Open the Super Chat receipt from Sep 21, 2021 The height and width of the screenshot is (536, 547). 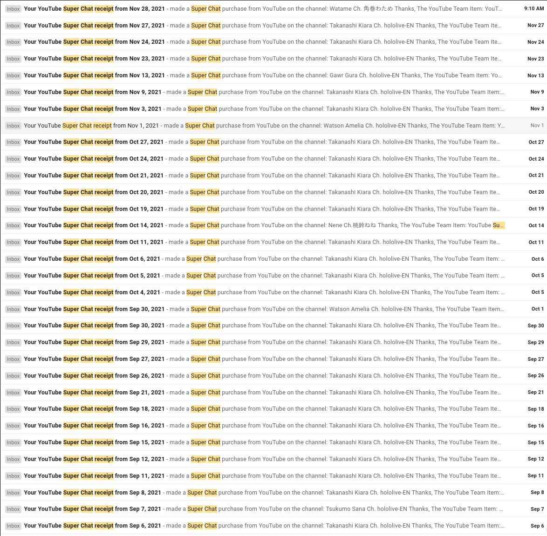[273, 392]
